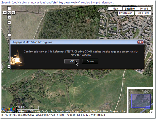Pan the map east with right arrow
Viewport: 156px width, 119px height.
(x=14, y=13)
